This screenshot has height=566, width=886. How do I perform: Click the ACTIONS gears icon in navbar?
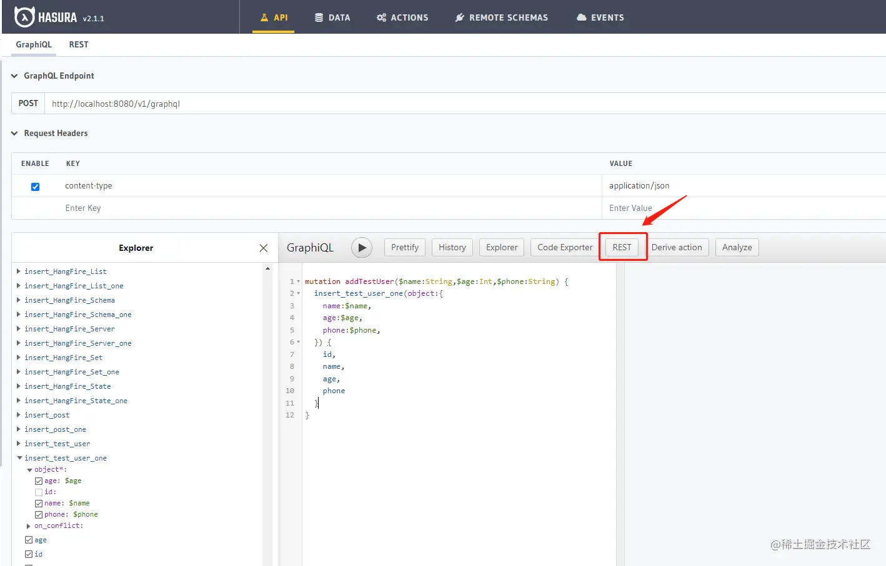[381, 17]
